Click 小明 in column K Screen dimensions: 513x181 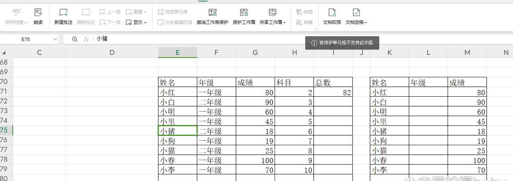[389, 111]
